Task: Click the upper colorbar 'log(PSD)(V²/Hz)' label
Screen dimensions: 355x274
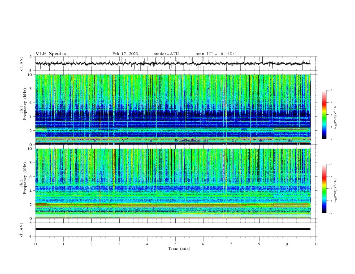Action: pos(336,117)
